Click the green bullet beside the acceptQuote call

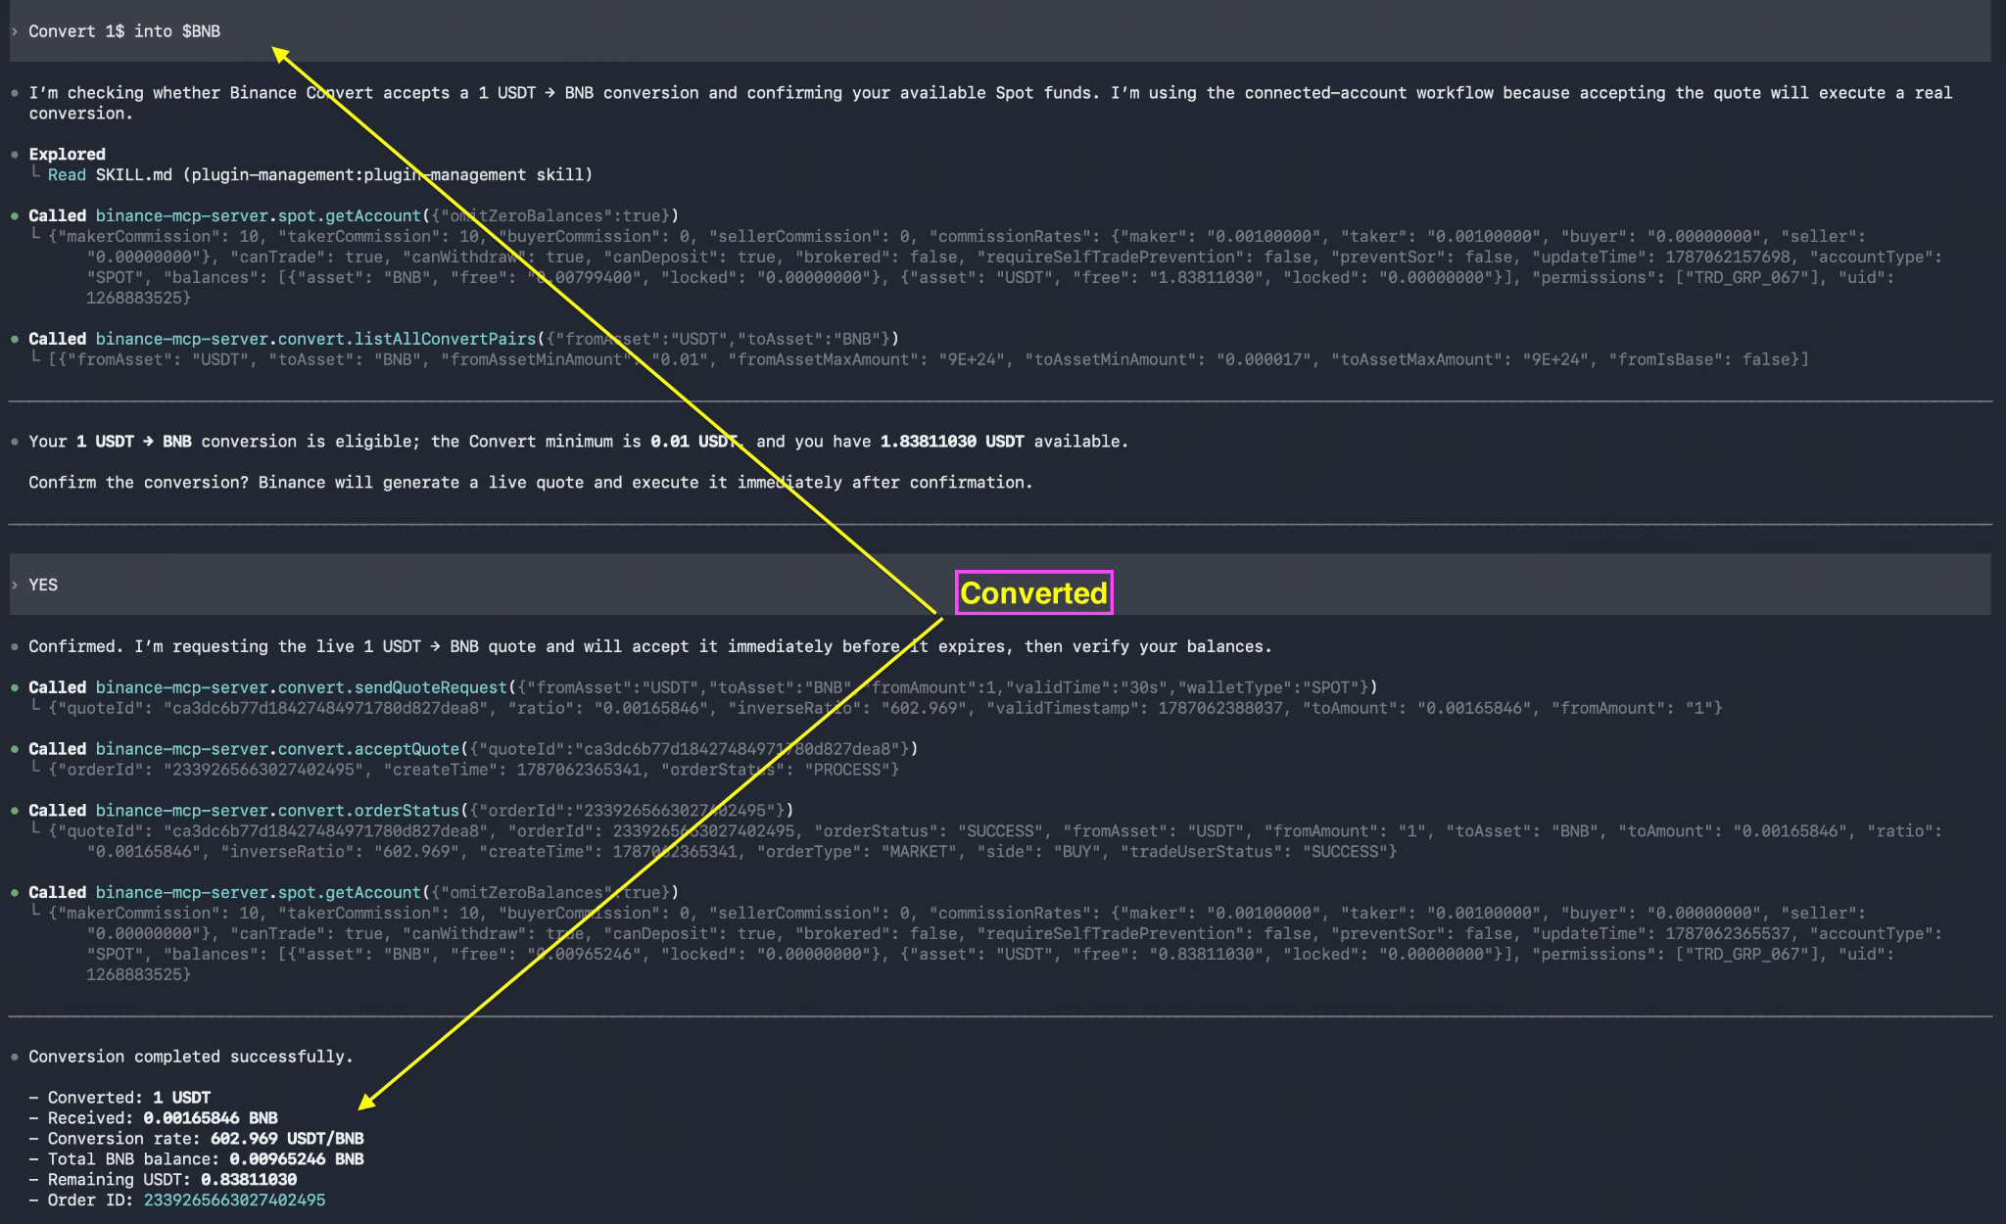tap(15, 749)
